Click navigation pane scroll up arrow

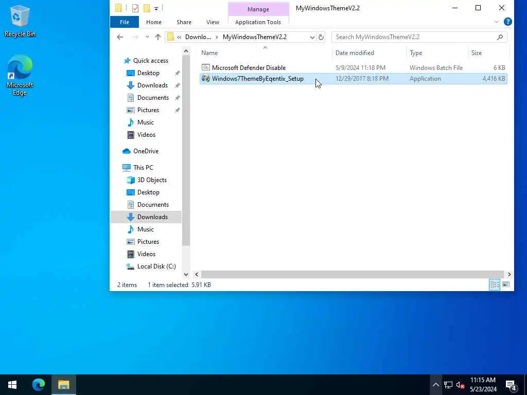click(186, 51)
